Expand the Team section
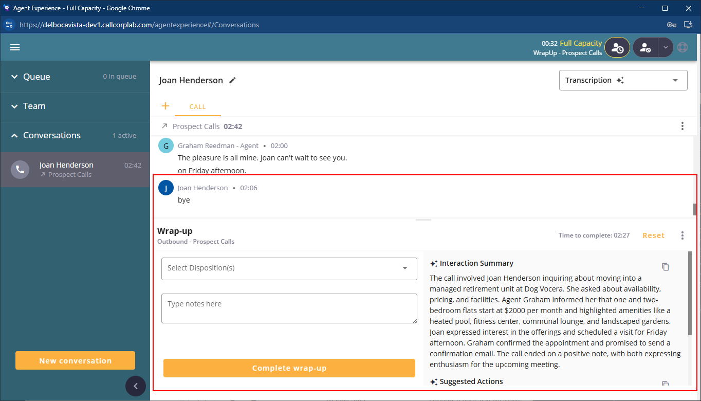The height and width of the screenshot is (401, 701). (x=75, y=106)
